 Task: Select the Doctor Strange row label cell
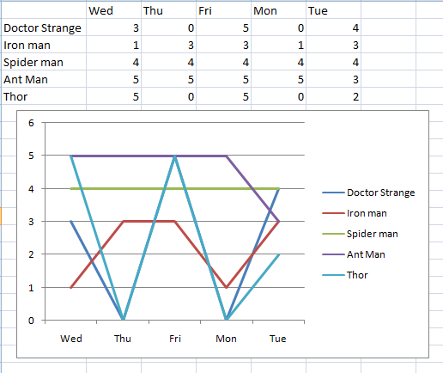pyautogui.click(x=44, y=28)
